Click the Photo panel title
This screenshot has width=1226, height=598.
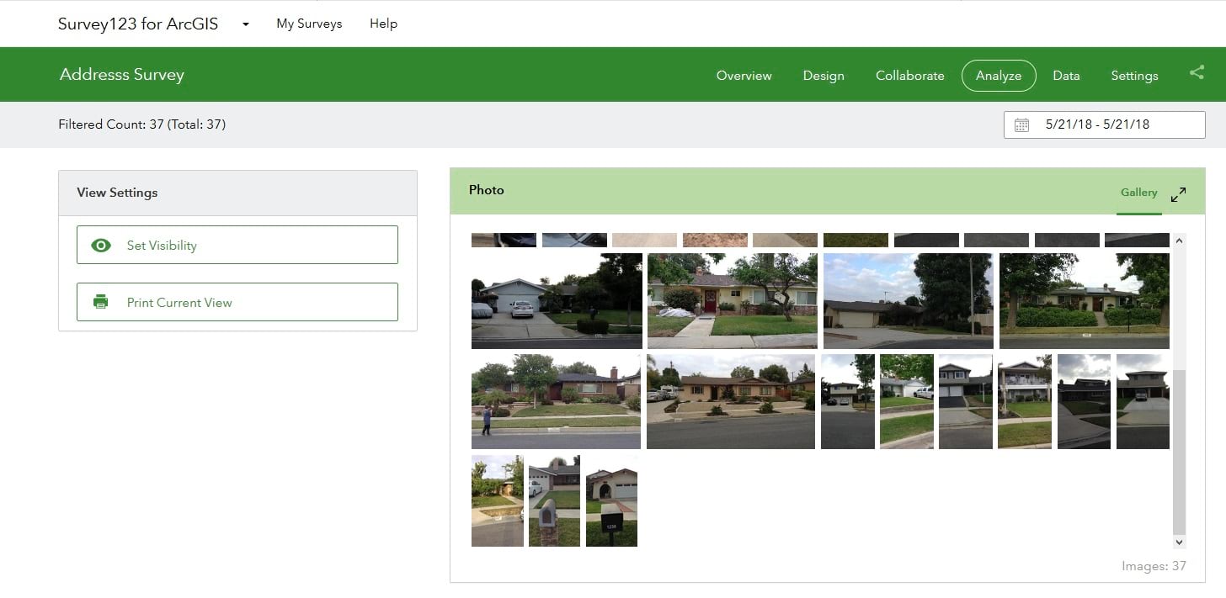tap(487, 190)
